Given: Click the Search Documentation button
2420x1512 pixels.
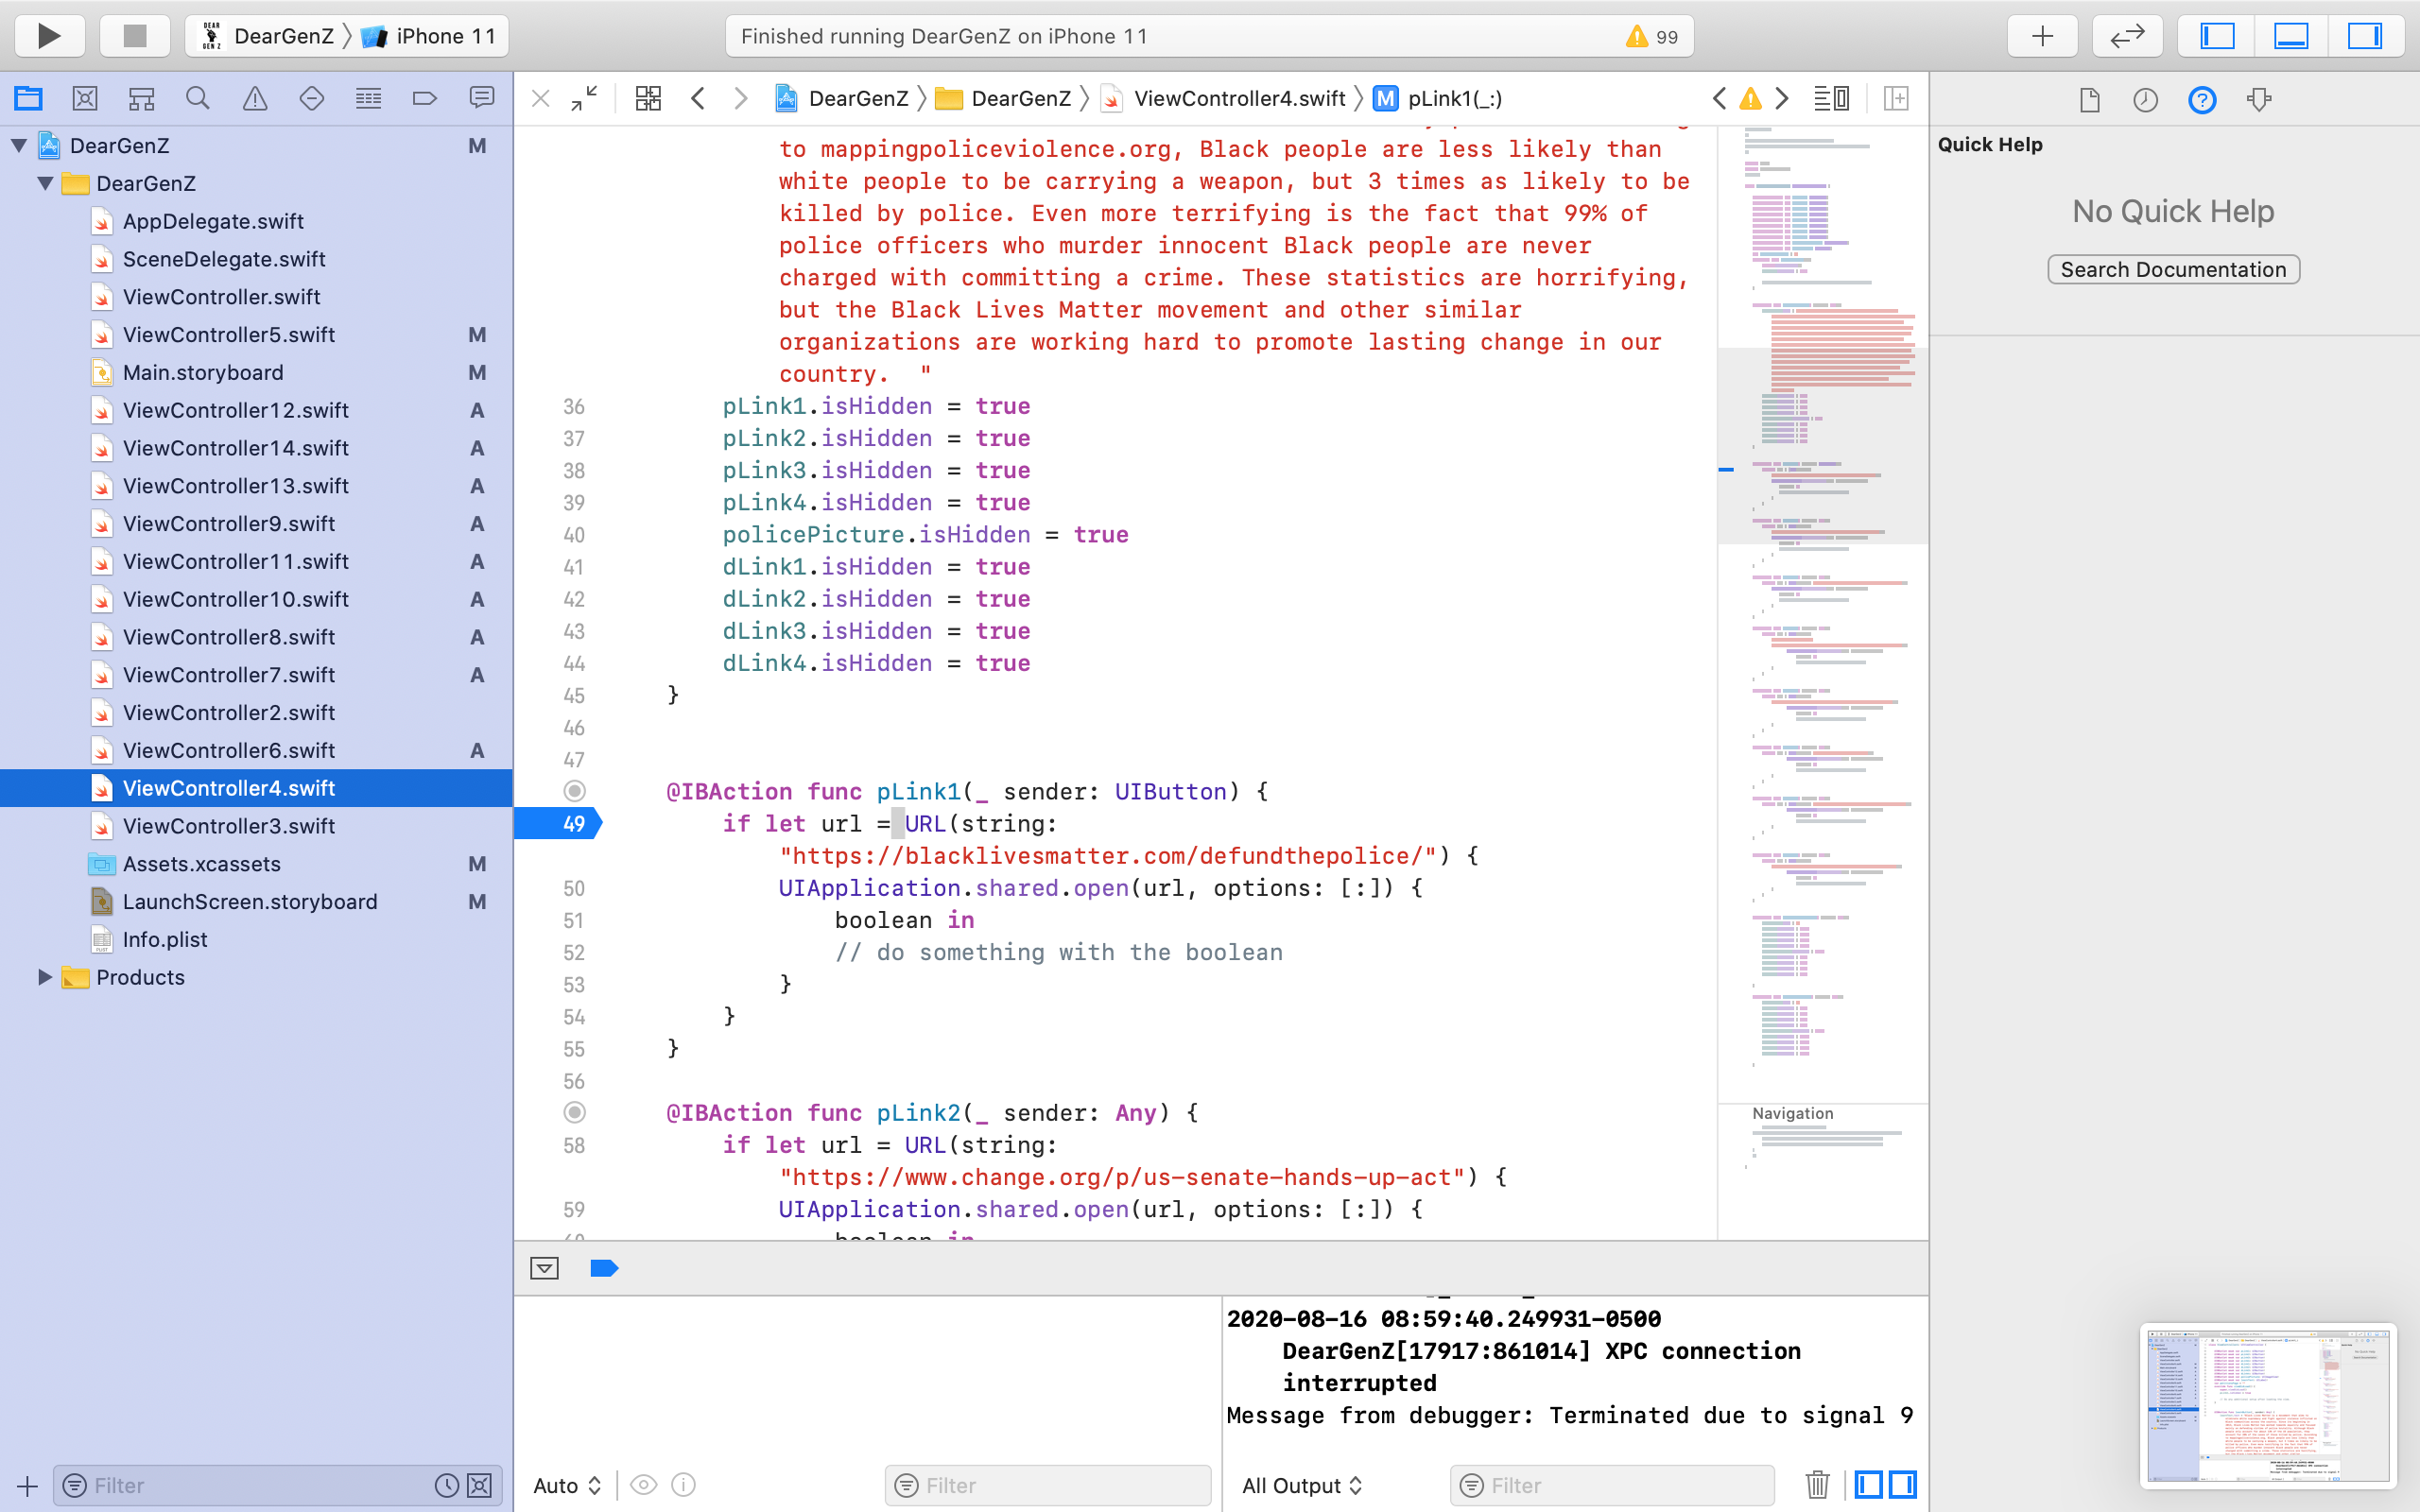Looking at the screenshot, I should [x=2173, y=269].
